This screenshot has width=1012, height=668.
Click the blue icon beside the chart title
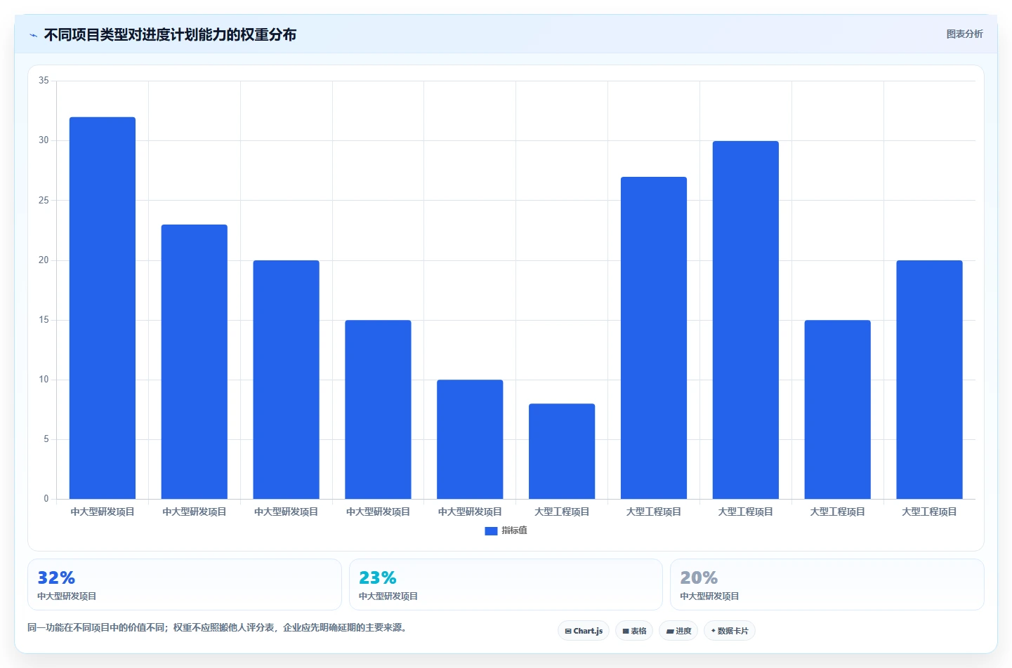coord(33,35)
